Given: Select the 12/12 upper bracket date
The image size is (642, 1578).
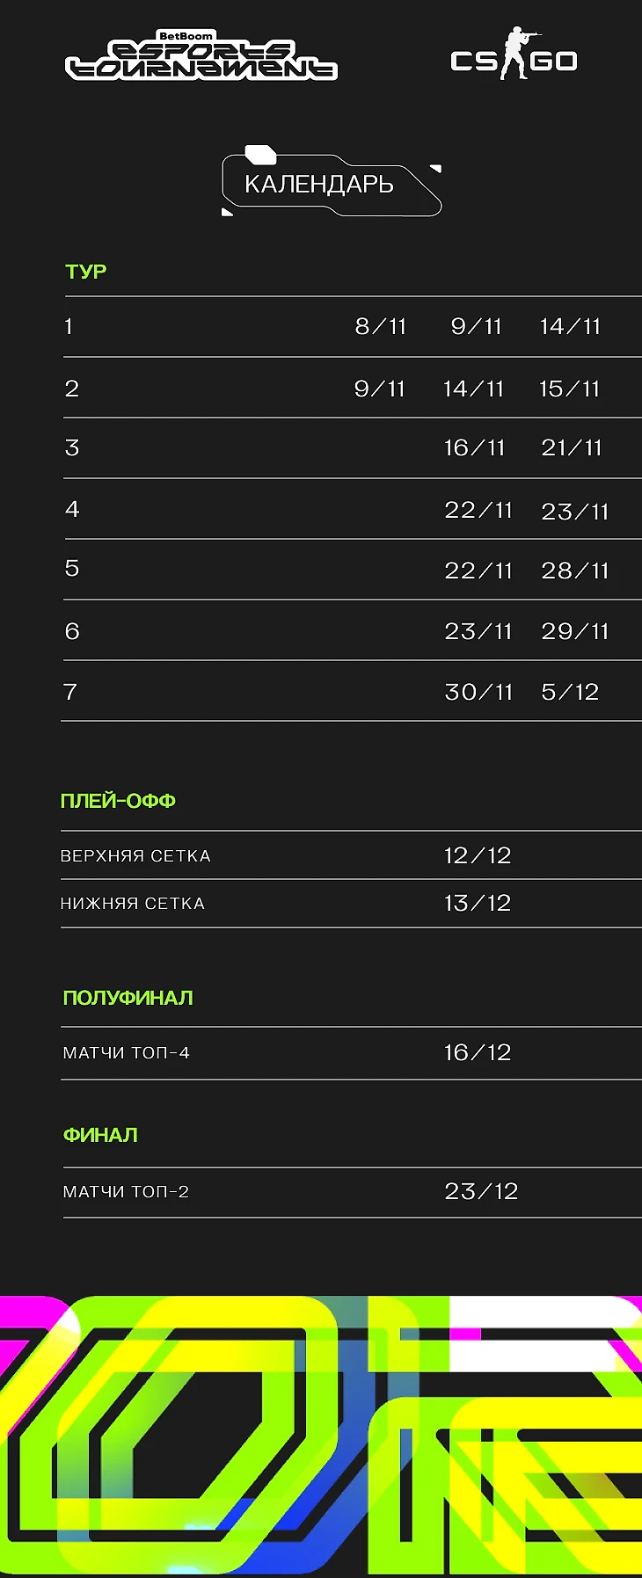Looking at the screenshot, I should click(478, 855).
